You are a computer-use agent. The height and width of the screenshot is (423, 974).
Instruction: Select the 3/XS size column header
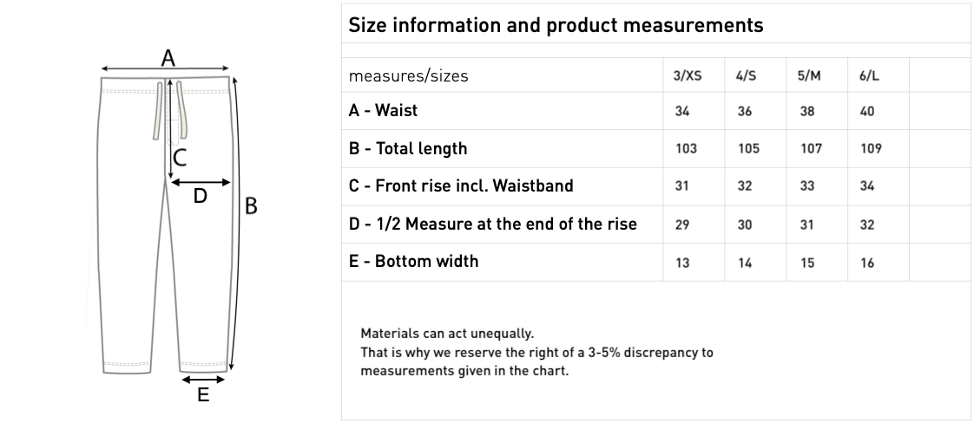click(x=688, y=75)
